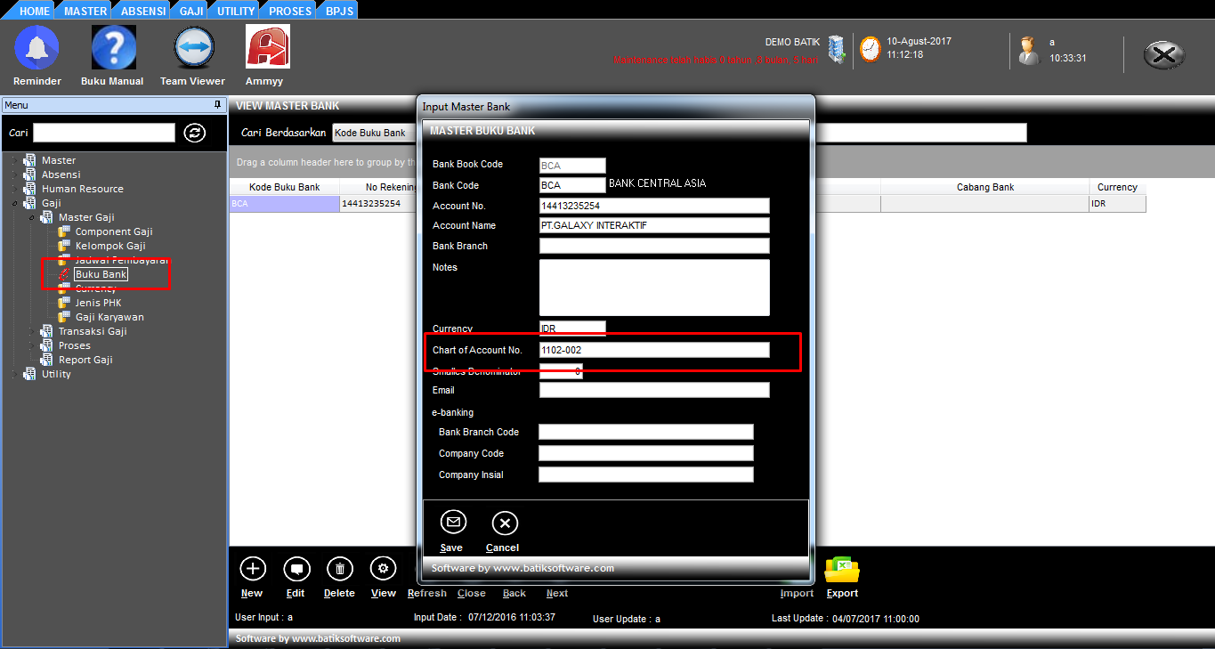Launch the Ammyy remote icon
This screenshot has width=1215, height=649.
(267, 48)
